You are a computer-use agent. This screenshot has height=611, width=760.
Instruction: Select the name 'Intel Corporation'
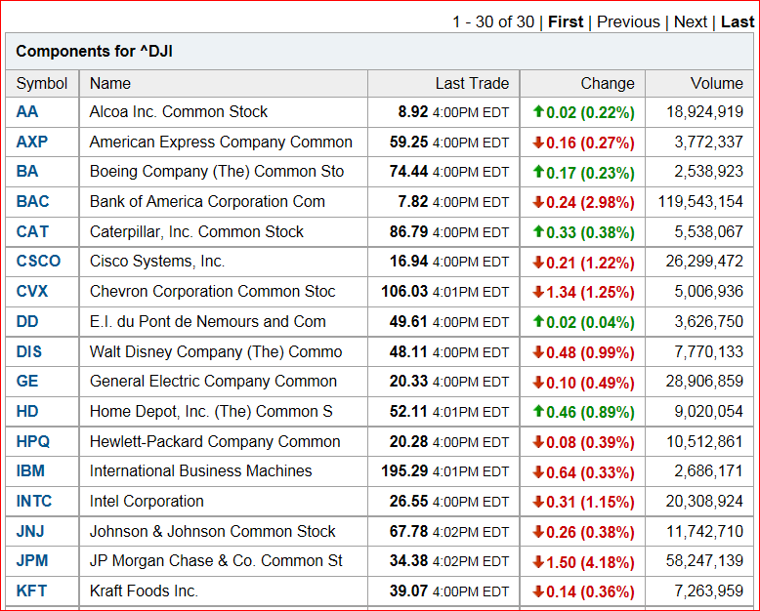click(147, 501)
